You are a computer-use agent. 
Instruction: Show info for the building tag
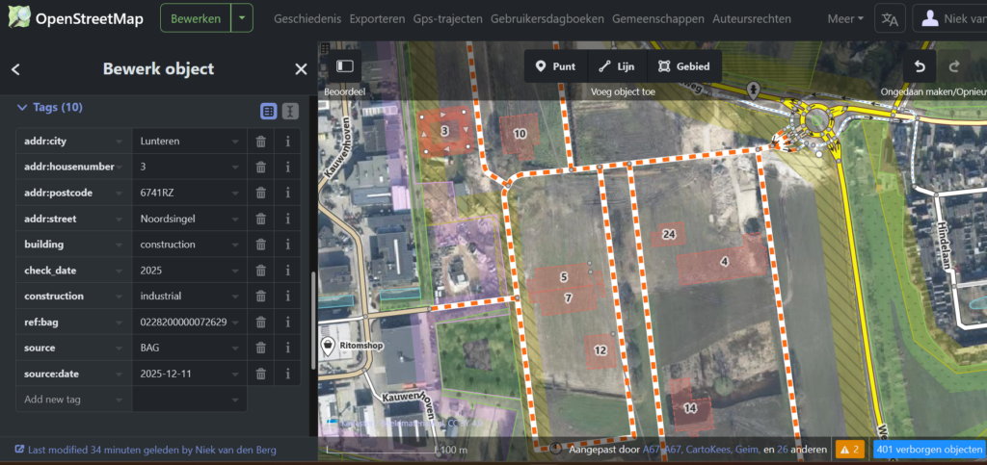(287, 245)
